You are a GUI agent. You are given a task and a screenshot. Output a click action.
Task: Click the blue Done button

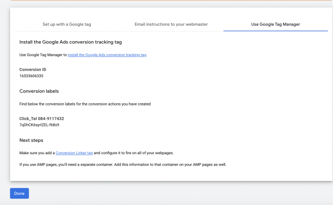click(x=19, y=193)
